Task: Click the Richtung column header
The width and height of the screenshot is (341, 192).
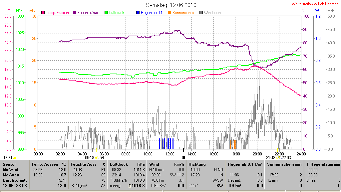Action: (x=197, y=164)
